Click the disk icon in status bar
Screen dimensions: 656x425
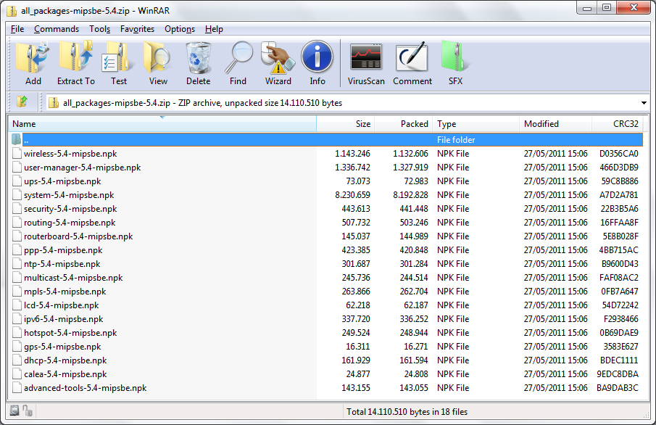[14, 410]
